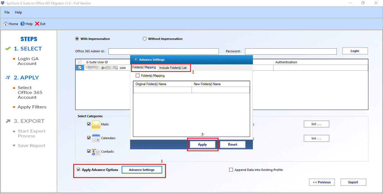
Task: Click Set button for Mails filter
Action: [x=316, y=124]
